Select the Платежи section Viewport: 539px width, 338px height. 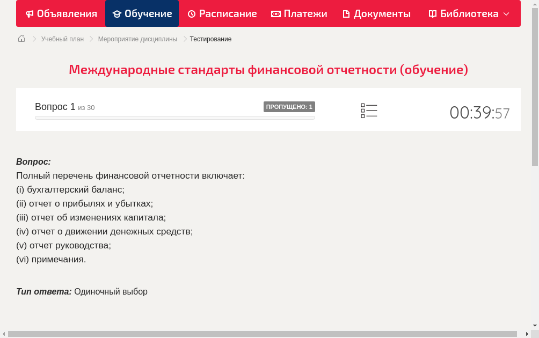[x=298, y=13]
